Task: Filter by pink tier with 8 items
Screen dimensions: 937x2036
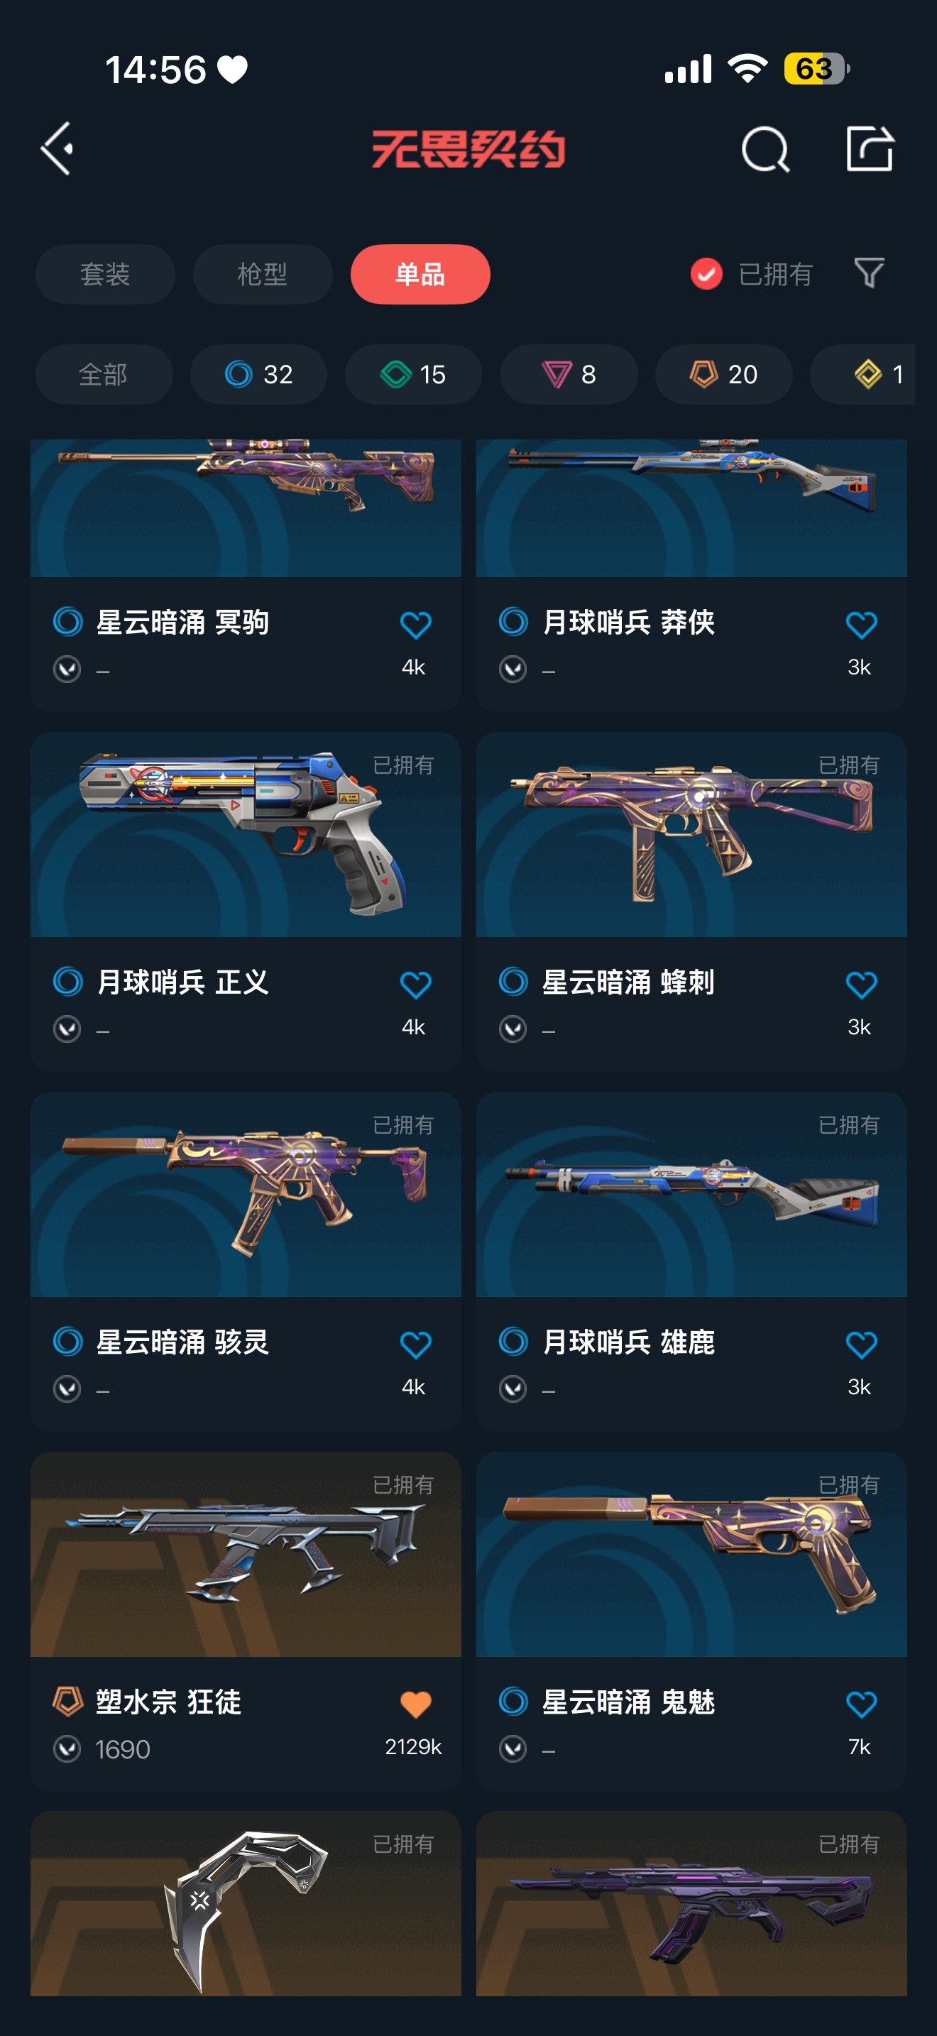Action: coord(569,374)
